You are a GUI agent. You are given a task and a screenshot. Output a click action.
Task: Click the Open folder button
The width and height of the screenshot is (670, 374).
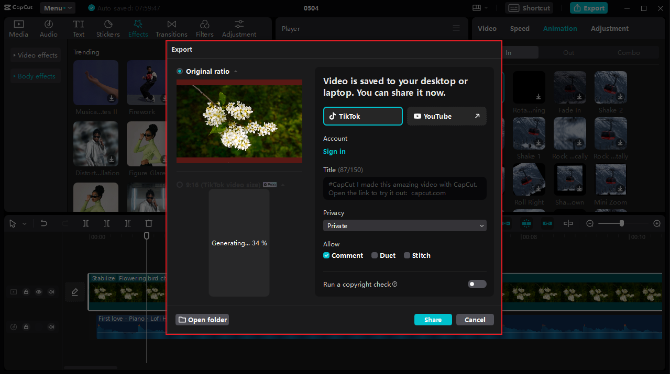202,320
